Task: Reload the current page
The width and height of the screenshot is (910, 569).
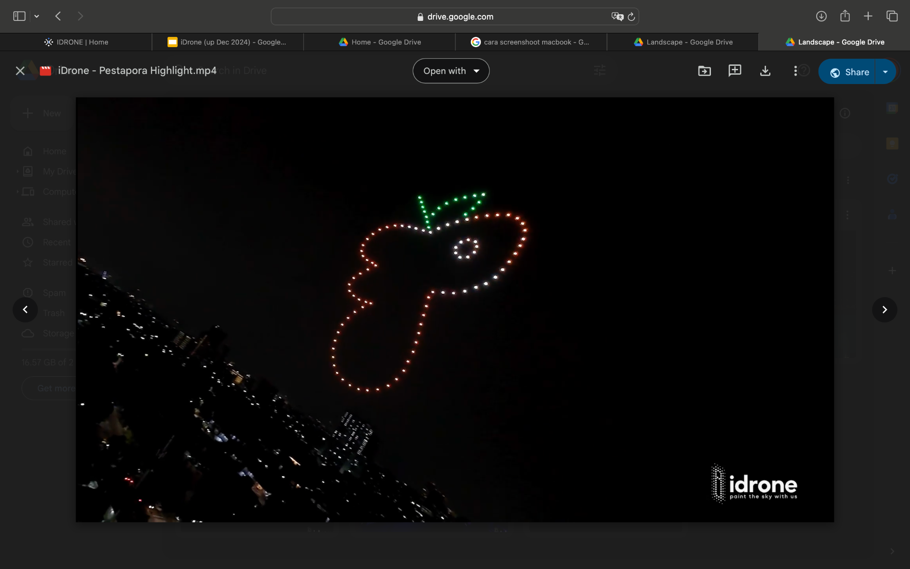Action: [x=631, y=17]
